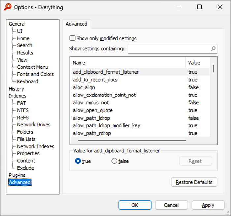The image size is (231, 216).
Task: Select Context Menu tree item
Action: [33, 67]
